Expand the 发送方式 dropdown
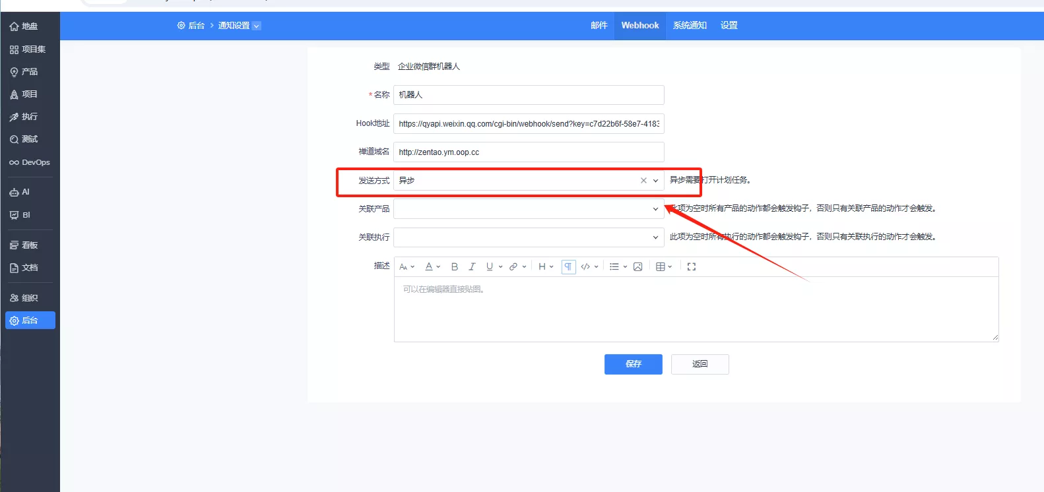Viewport: 1044px width, 492px height. click(x=655, y=181)
